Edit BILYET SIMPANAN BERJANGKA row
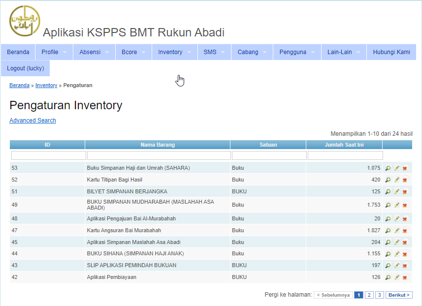Viewport: 422px width, 306px height. coord(397,191)
